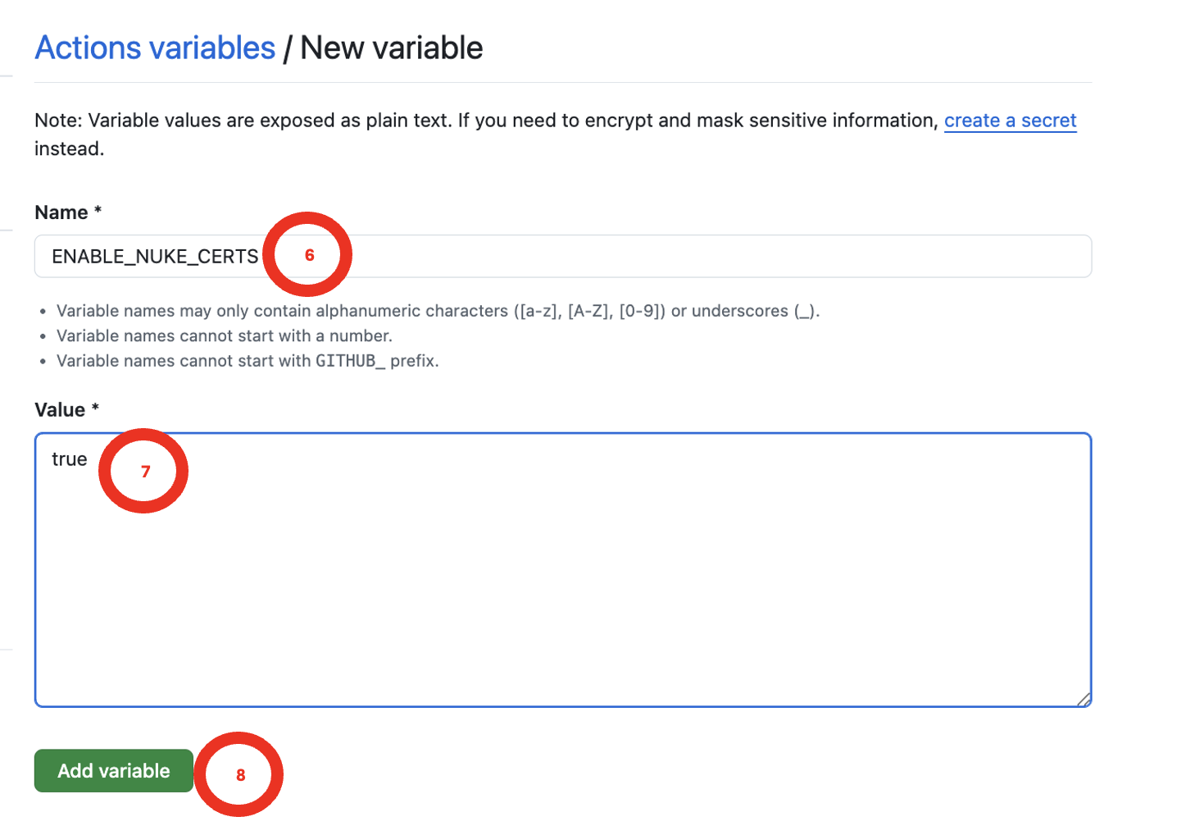Click the required asterisk beside Value
1195x835 pixels.
tap(95, 409)
